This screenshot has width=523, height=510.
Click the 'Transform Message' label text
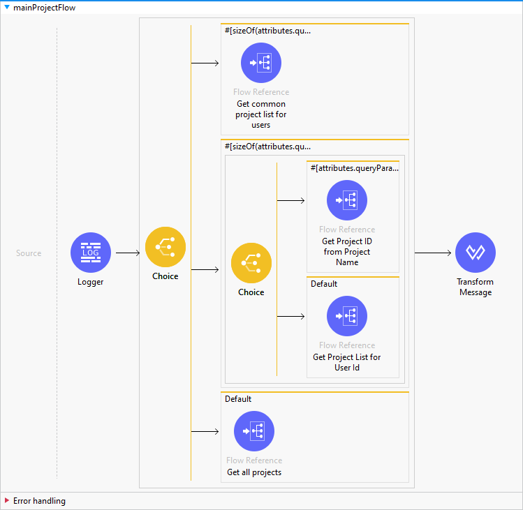click(x=476, y=287)
